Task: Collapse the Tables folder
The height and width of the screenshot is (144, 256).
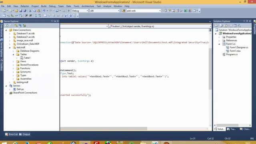Action: click(x=14, y=54)
